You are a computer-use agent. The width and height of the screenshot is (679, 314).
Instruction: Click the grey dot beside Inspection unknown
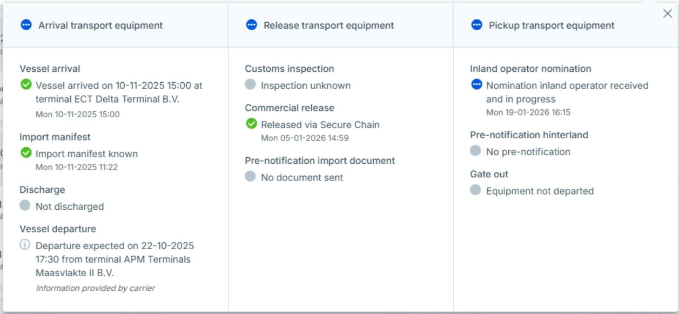(x=250, y=85)
